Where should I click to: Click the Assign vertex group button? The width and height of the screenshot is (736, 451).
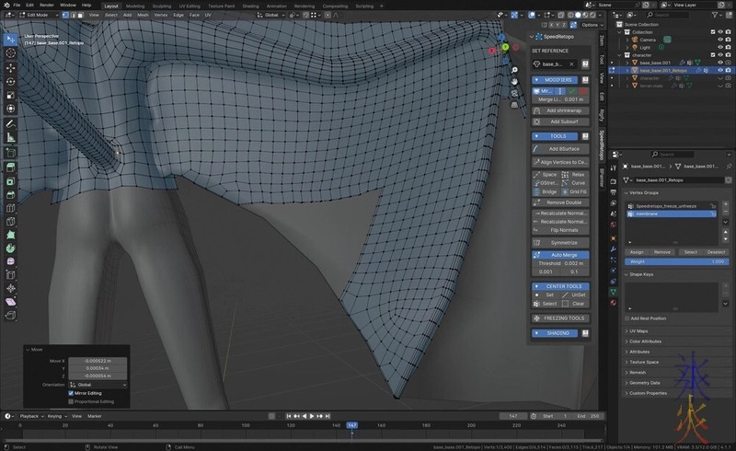click(637, 251)
